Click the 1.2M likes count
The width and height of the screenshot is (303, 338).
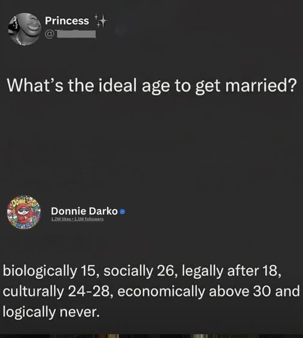pyautogui.click(x=60, y=219)
